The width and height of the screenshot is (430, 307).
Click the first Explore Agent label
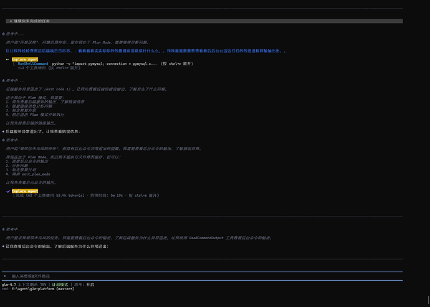click(x=25, y=59)
